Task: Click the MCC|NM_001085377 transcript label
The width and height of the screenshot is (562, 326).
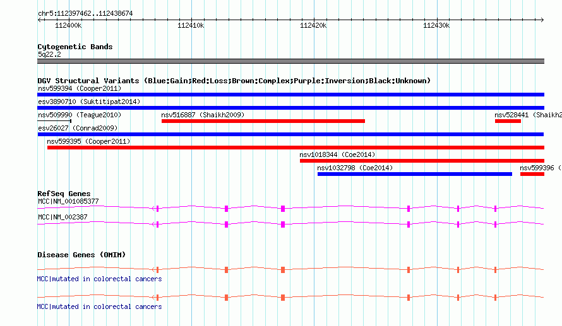Action: [68, 201]
